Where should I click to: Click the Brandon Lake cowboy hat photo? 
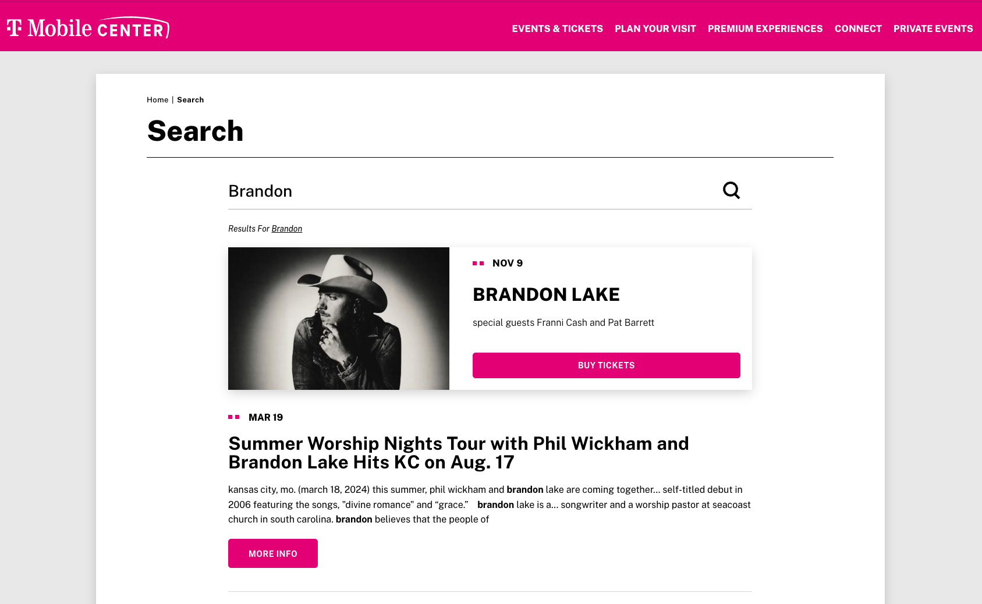pos(339,319)
